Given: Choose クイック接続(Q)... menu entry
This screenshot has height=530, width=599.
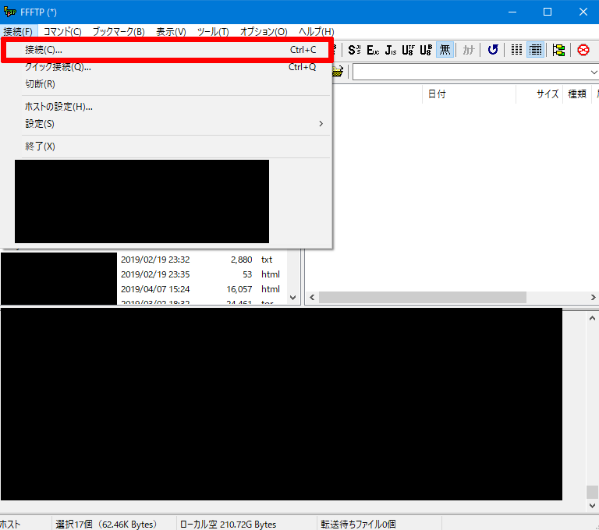Looking at the screenshot, I should [x=167, y=67].
